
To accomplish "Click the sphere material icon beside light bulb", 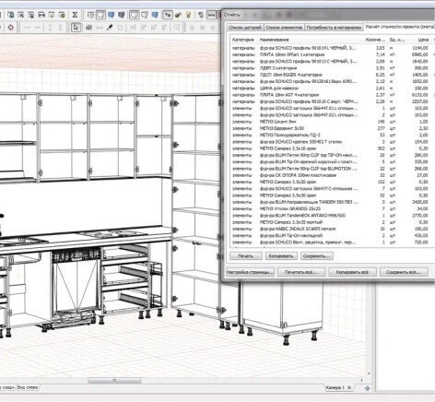I will (x=178, y=15).
